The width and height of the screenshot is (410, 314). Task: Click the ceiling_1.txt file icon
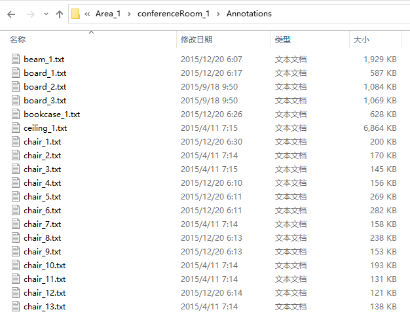pyautogui.click(x=16, y=128)
